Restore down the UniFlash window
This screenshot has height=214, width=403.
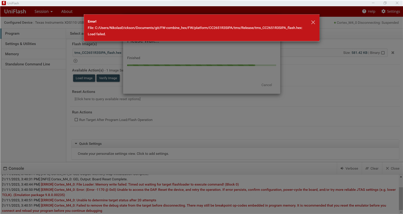point(385,3)
